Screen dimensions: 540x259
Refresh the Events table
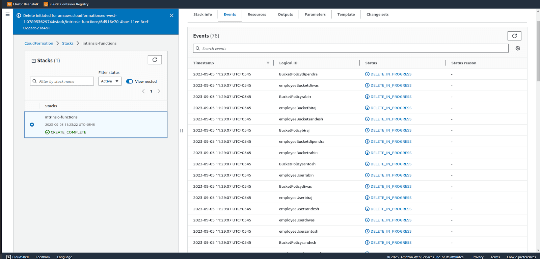point(514,36)
